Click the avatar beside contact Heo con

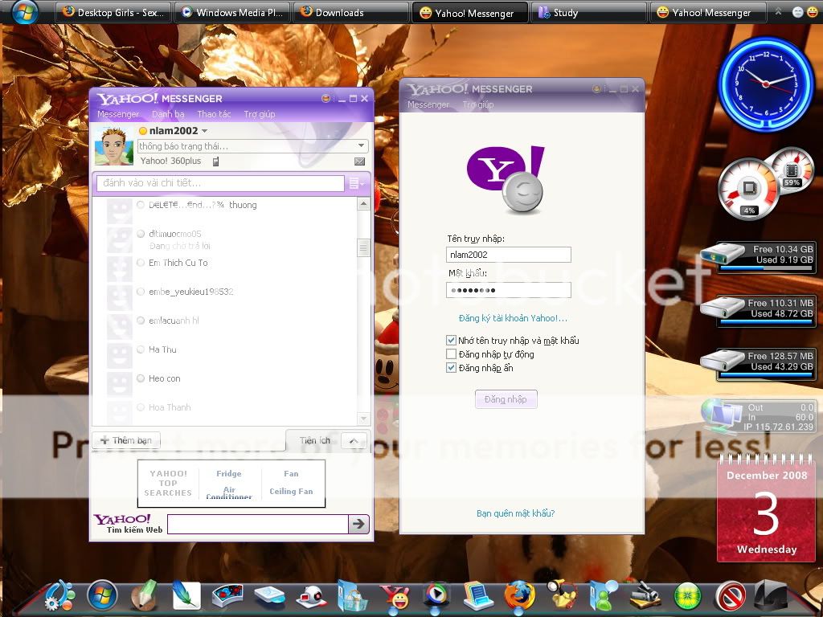pyautogui.click(x=120, y=384)
